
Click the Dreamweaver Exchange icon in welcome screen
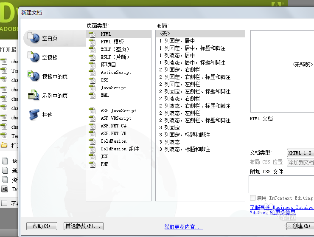[5, 189]
